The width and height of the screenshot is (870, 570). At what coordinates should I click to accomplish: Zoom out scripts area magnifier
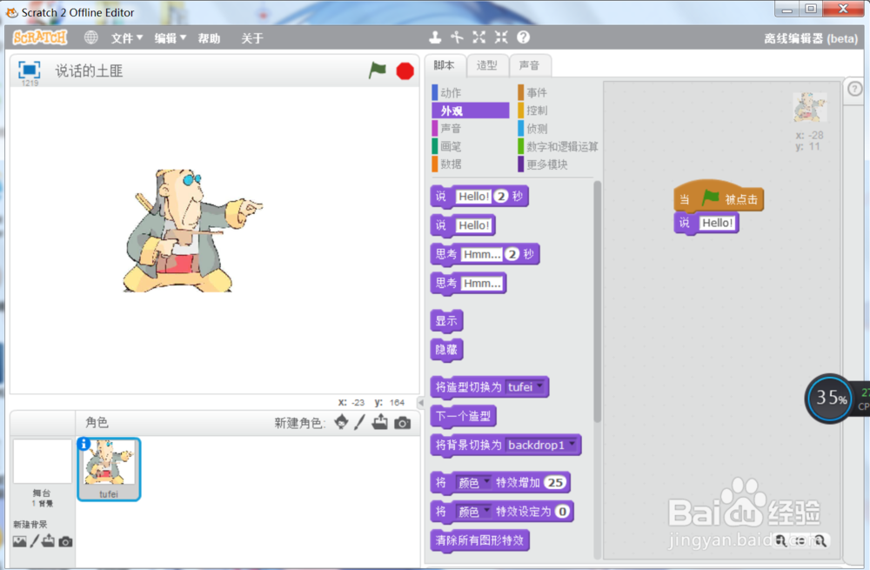(x=781, y=540)
